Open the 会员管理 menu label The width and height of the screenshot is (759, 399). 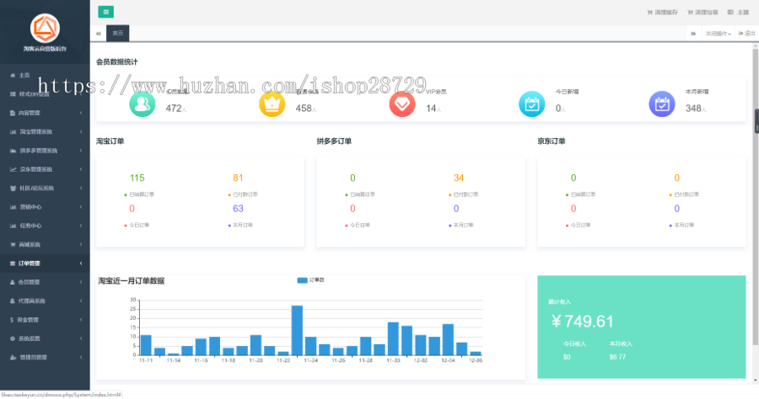pyautogui.click(x=29, y=283)
